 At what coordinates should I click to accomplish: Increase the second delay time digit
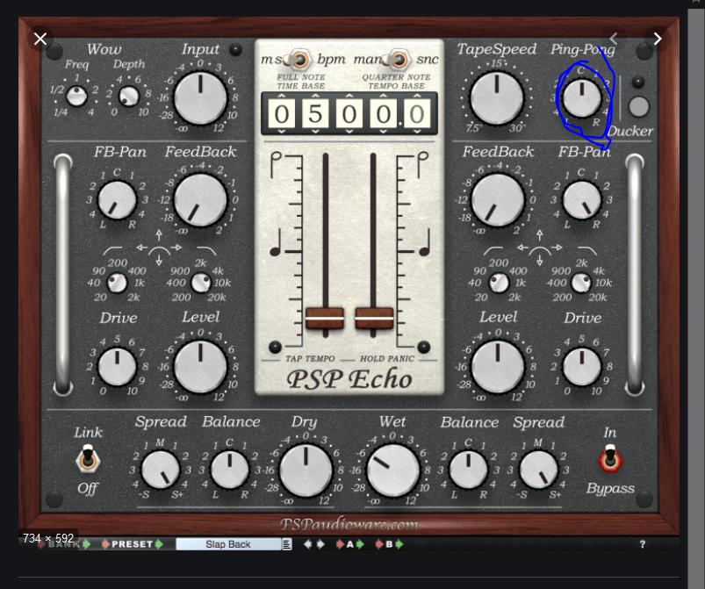pyautogui.click(x=314, y=96)
